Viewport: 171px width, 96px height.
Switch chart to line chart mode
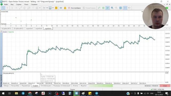coord(107,8)
